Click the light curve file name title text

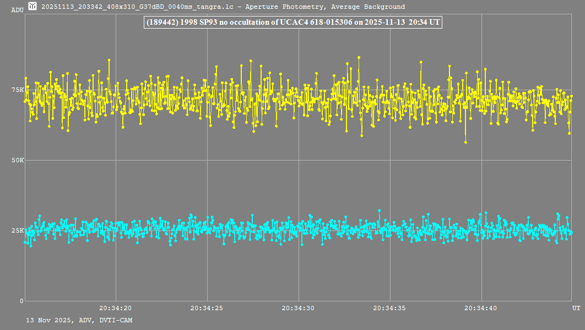coord(223,7)
